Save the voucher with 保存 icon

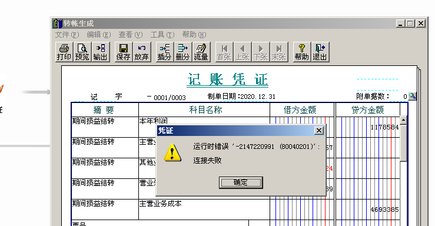[x=124, y=52]
